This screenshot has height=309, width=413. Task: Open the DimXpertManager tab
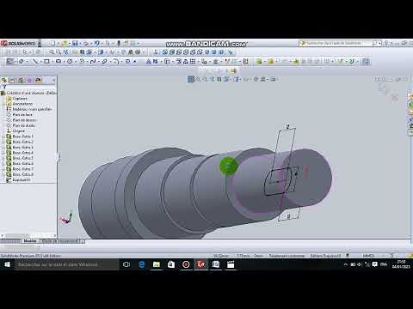29,80
